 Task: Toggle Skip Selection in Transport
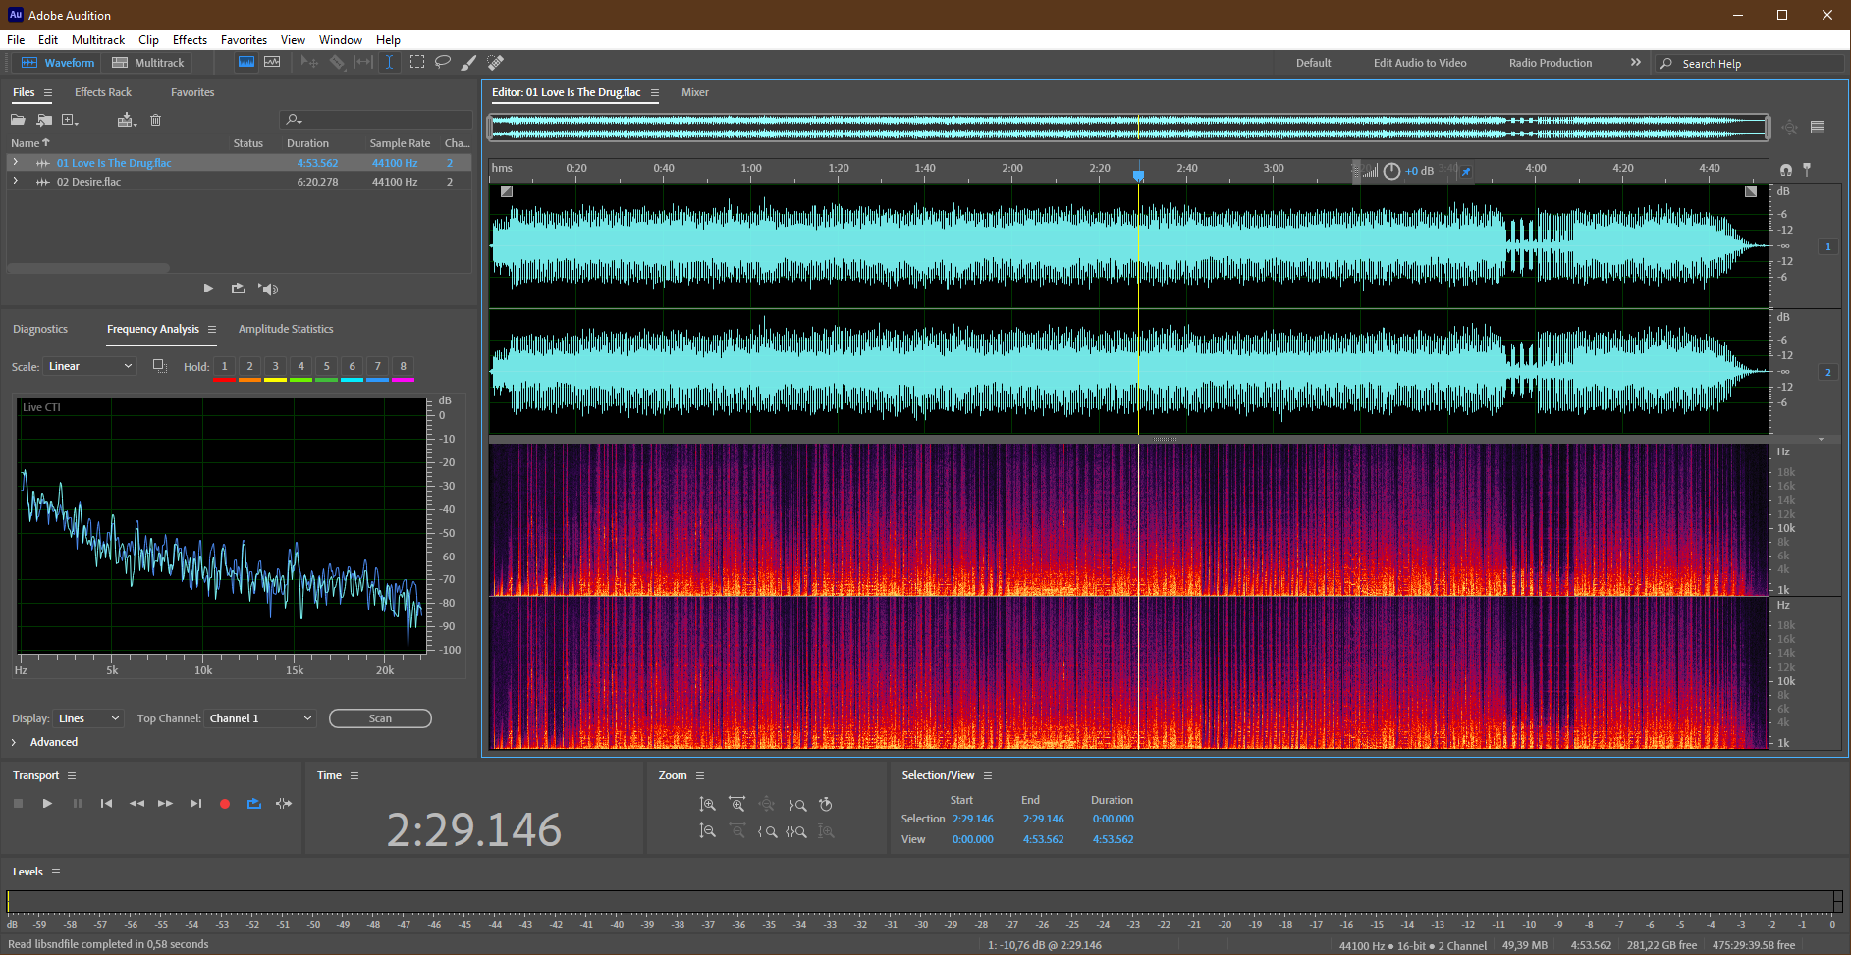pos(284,803)
